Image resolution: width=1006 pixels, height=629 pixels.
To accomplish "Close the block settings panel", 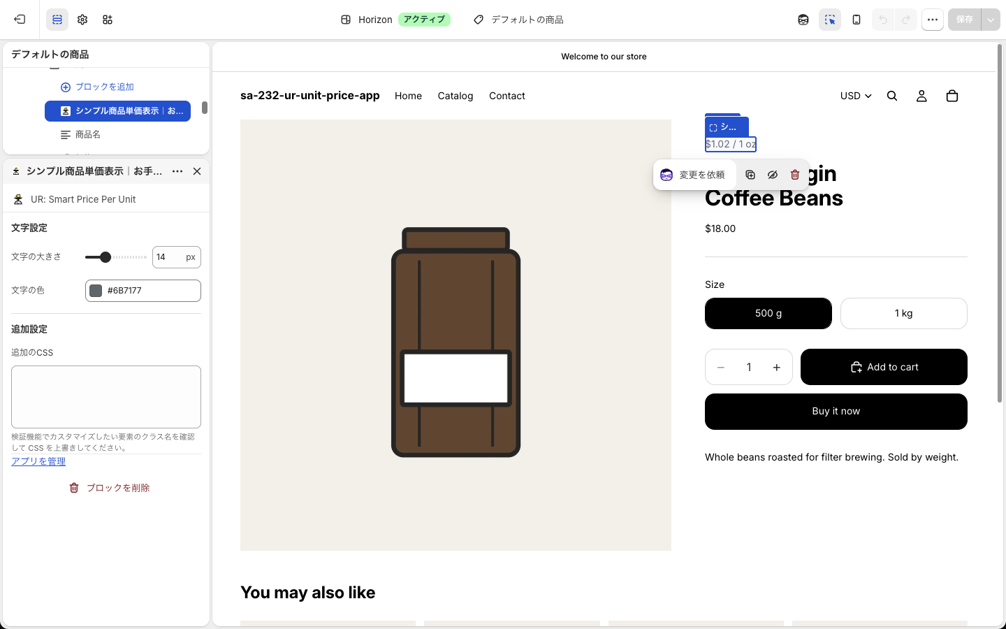I will [197, 171].
